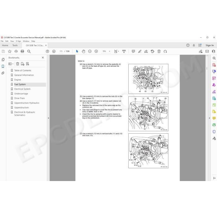The height and width of the screenshot is (217, 217).
Task: Select the Fuel System bookmark
Action: (x=20, y=84)
